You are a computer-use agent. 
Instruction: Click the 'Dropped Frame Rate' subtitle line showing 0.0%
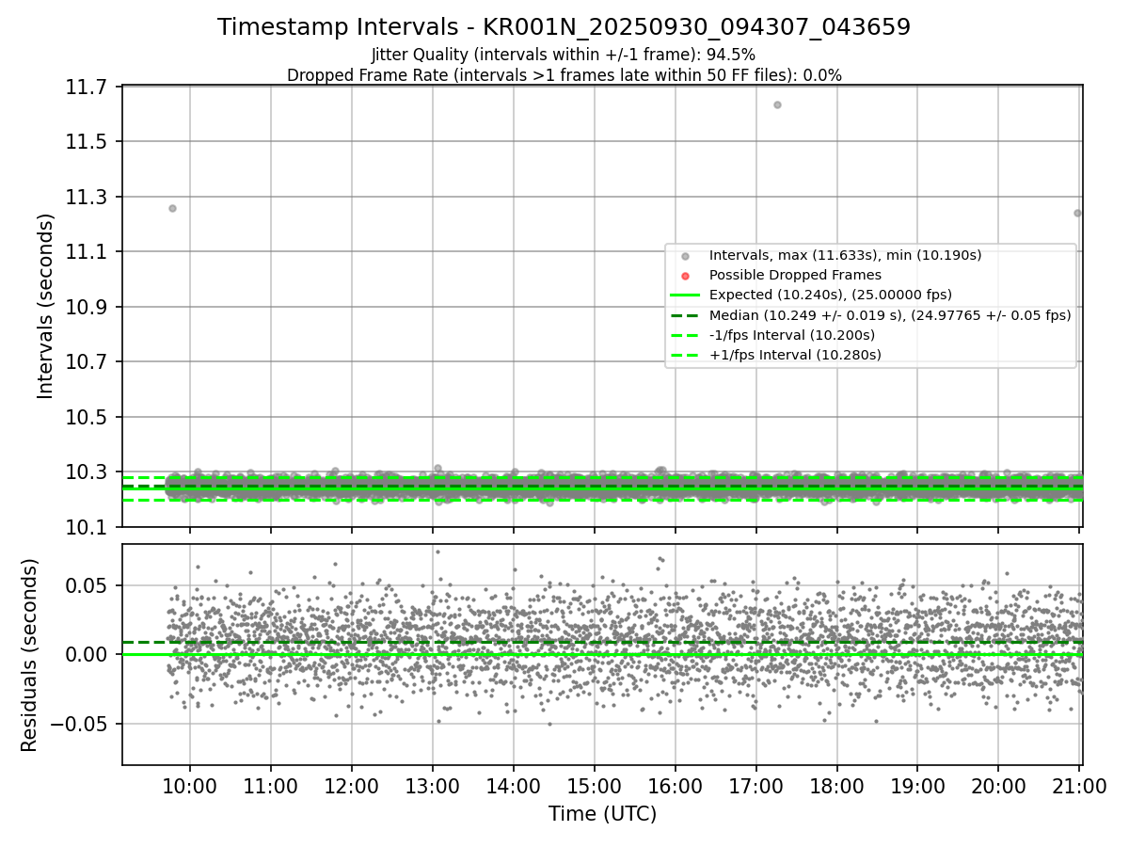564,75
